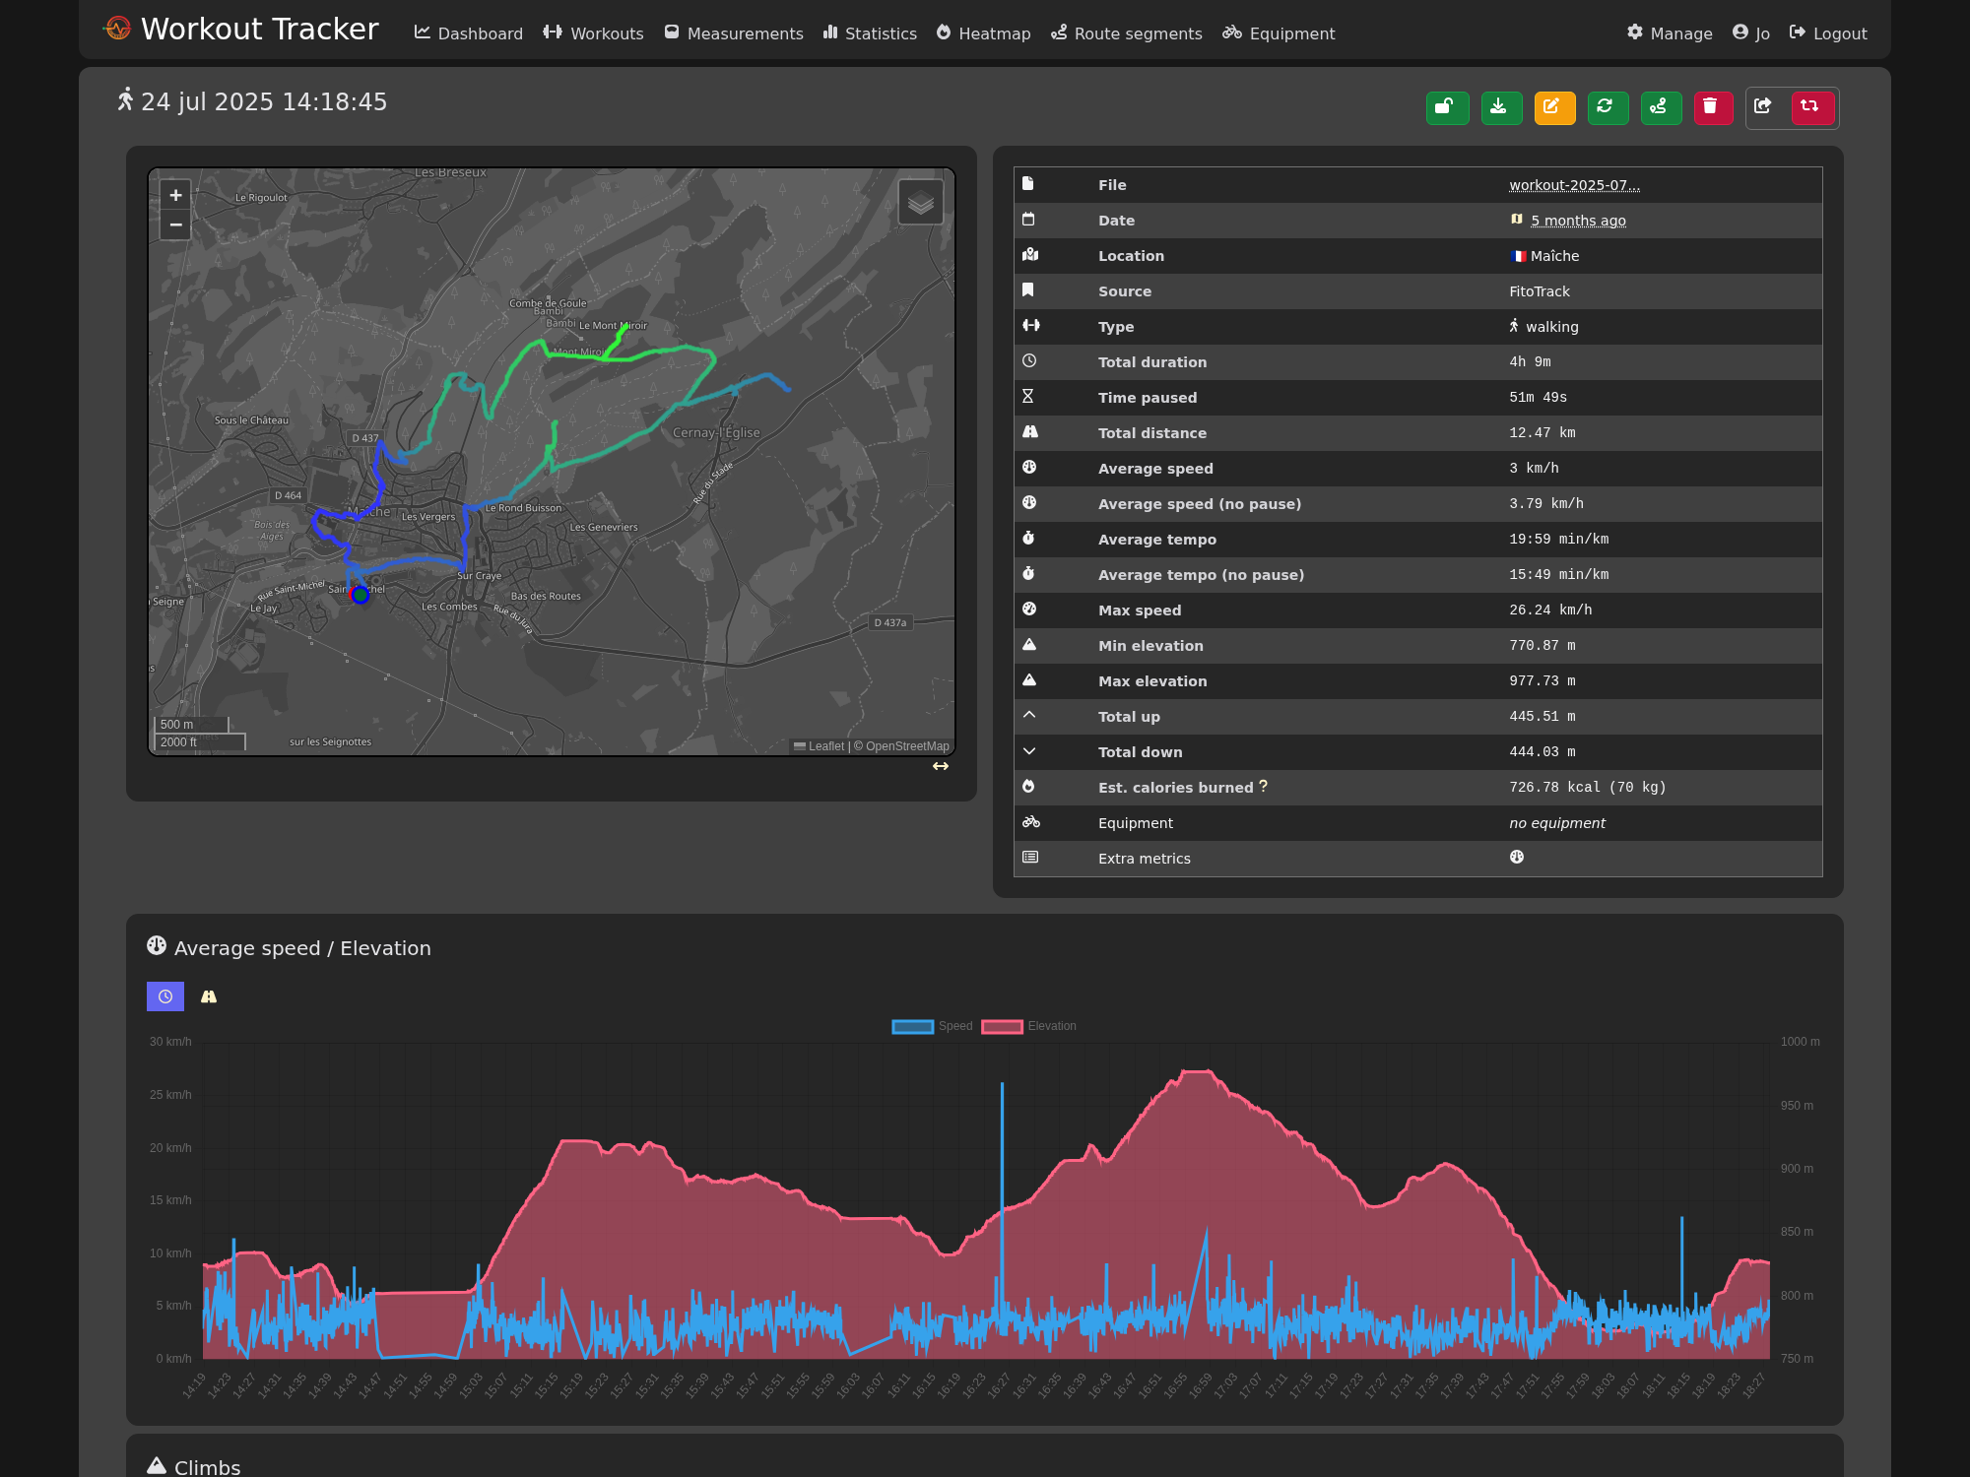This screenshot has width=1970, height=1477.
Task: Switch chart x-axis to distance view
Action: click(x=209, y=996)
